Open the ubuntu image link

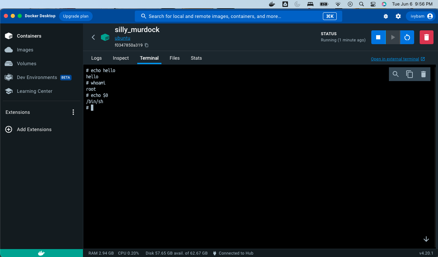point(122,38)
